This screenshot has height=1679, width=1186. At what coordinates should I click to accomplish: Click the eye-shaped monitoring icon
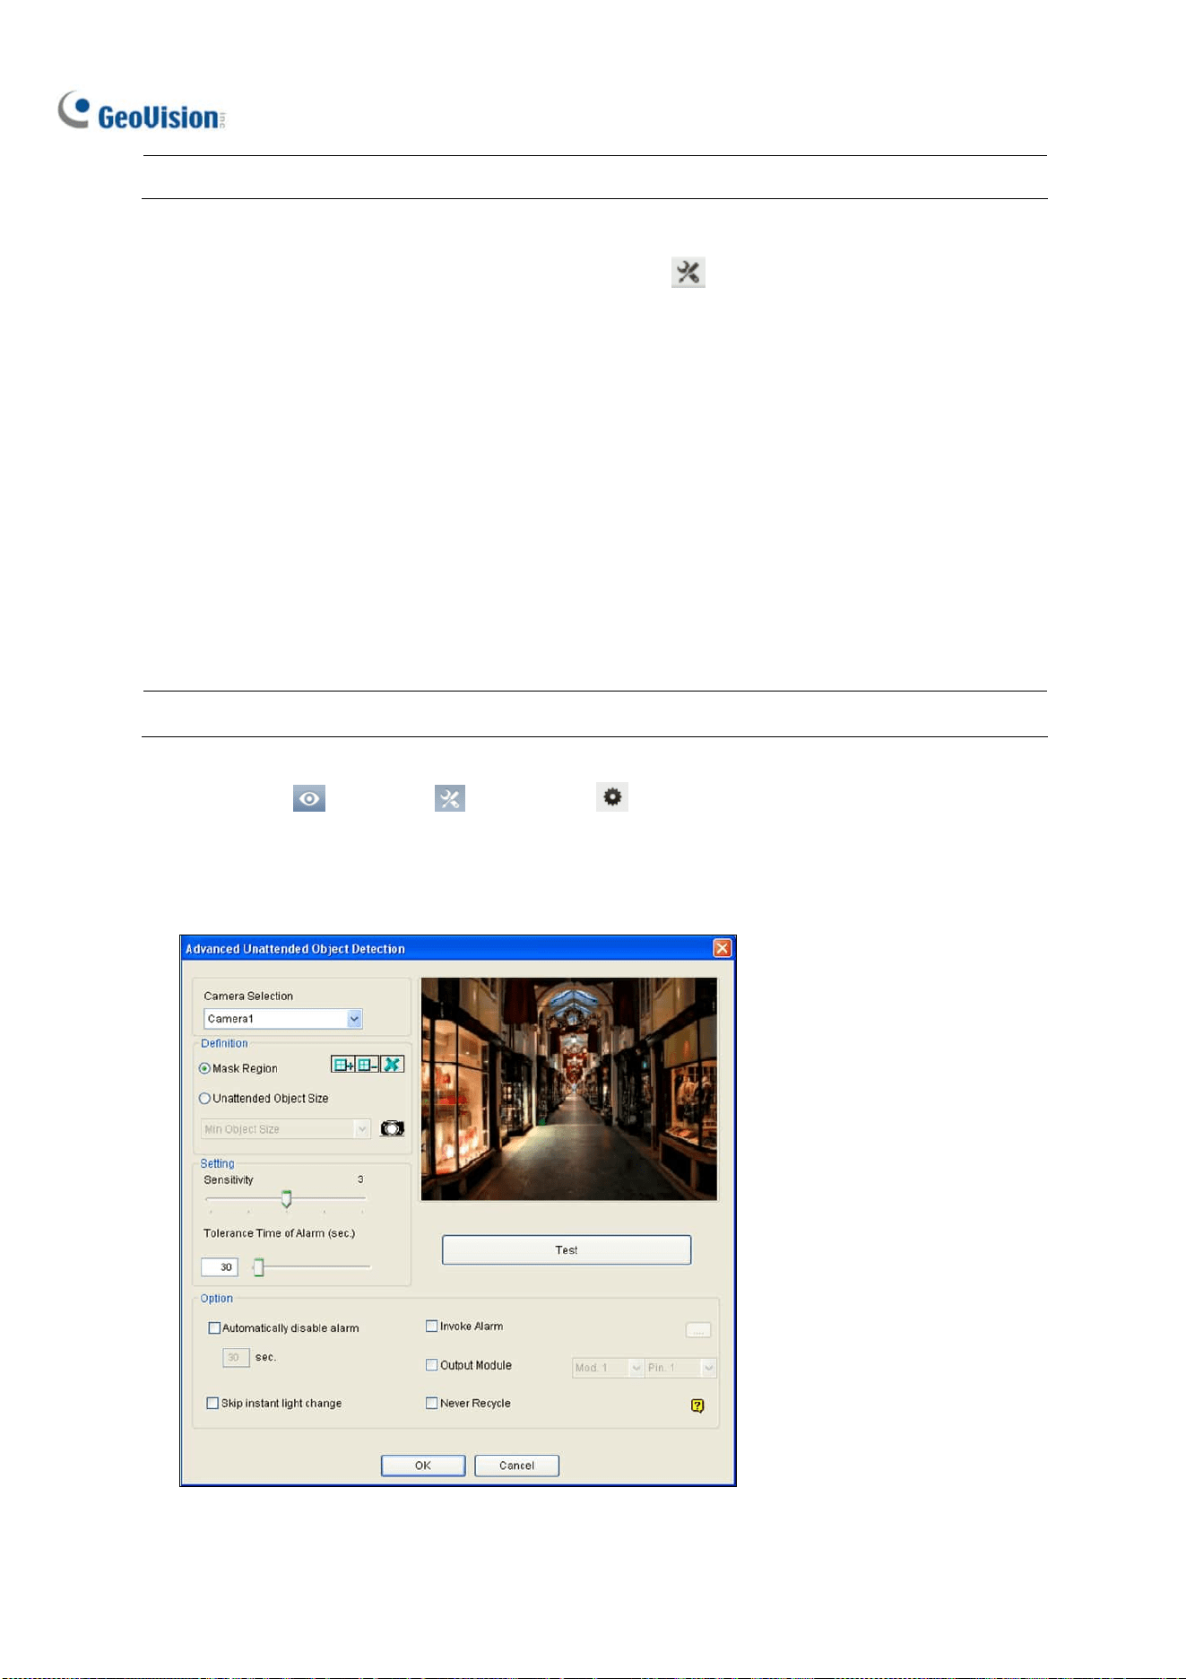pyautogui.click(x=309, y=798)
